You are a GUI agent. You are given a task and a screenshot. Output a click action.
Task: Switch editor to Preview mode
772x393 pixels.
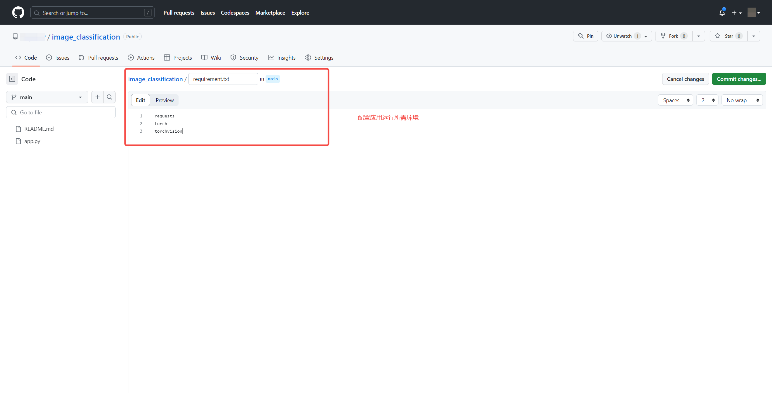165,100
